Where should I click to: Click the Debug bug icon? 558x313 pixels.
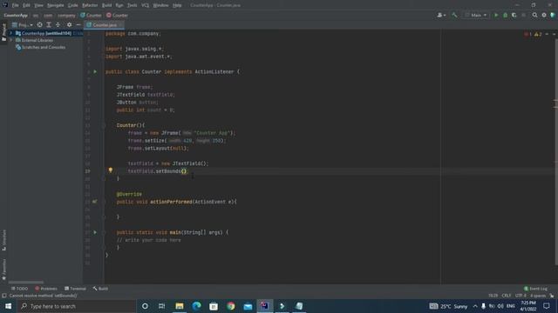[506, 16]
